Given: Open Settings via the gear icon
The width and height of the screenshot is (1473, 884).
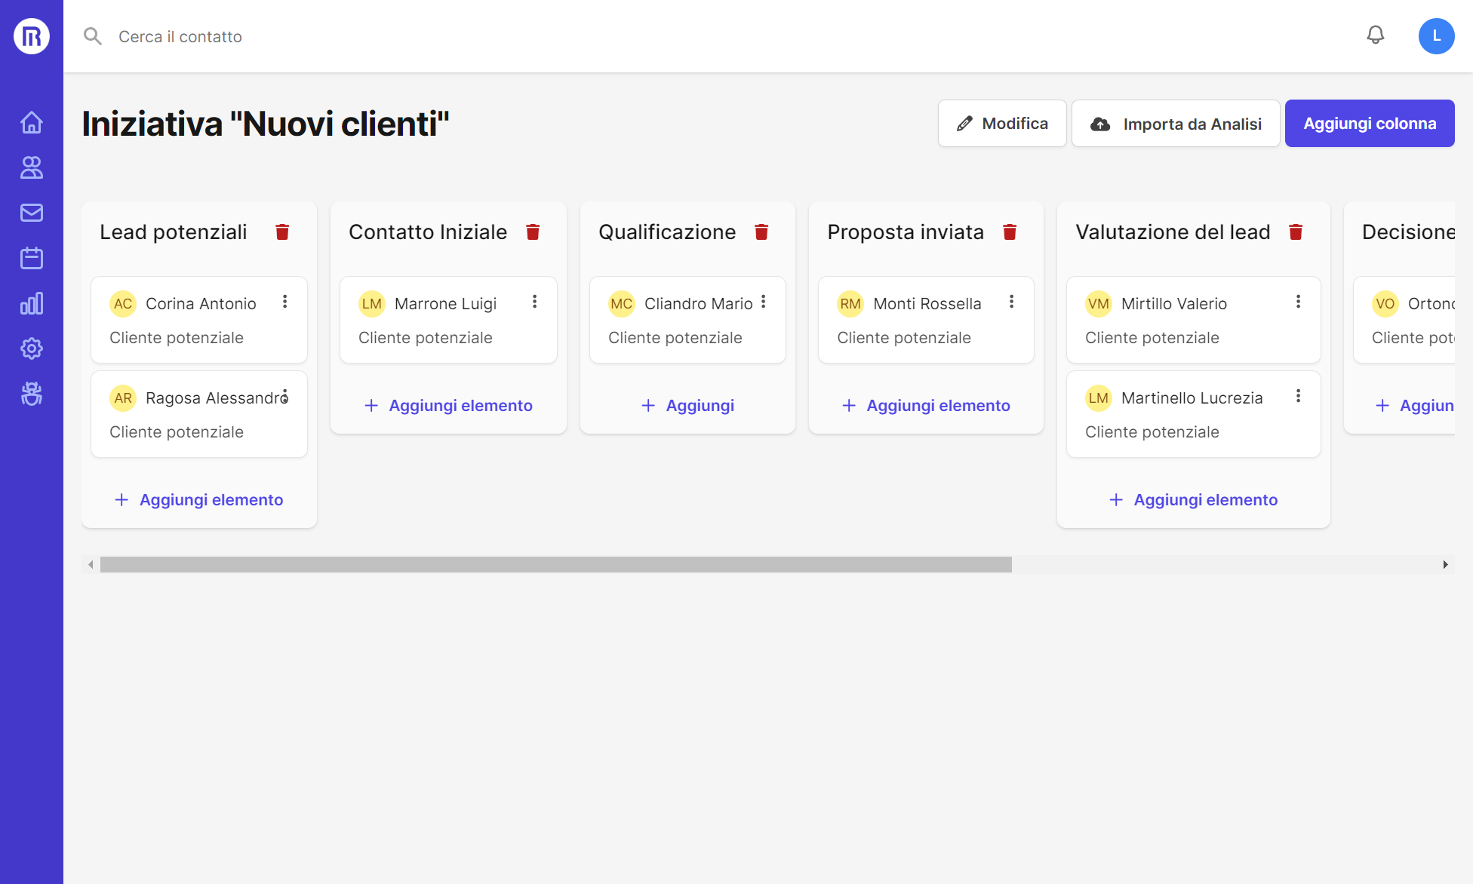Looking at the screenshot, I should tap(32, 348).
